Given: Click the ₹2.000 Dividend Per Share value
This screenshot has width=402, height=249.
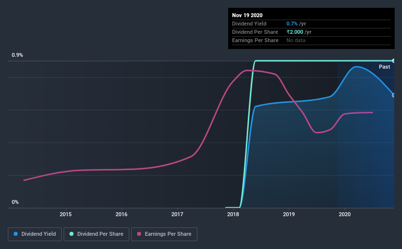Looking at the screenshot, I should pyautogui.click(x=295, y=32).
